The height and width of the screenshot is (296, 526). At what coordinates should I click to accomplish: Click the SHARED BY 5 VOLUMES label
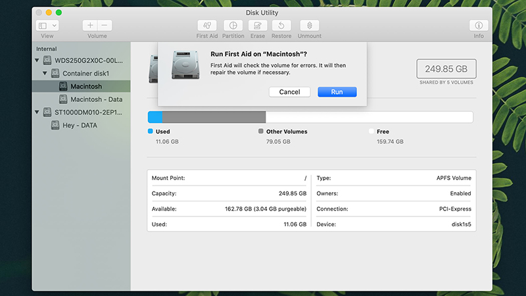(446, 83)
